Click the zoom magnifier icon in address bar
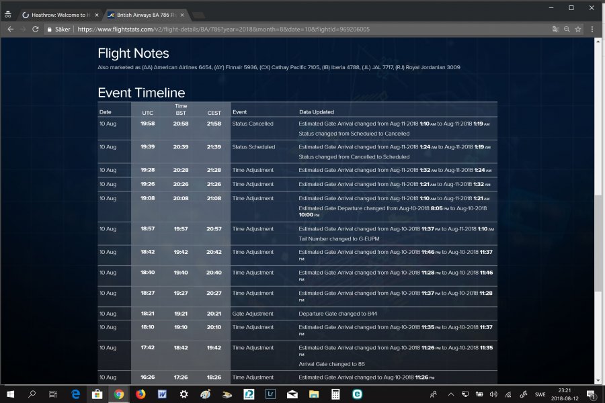605x403 pixels. pos(567,30)
